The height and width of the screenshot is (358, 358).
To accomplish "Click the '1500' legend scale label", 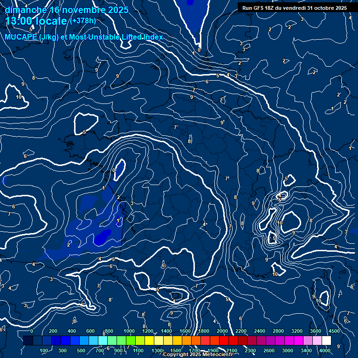I will [176, 351].
